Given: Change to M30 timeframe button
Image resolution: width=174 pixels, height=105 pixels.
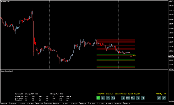Looking at the screenshot, I should click(x=128, y=98).
